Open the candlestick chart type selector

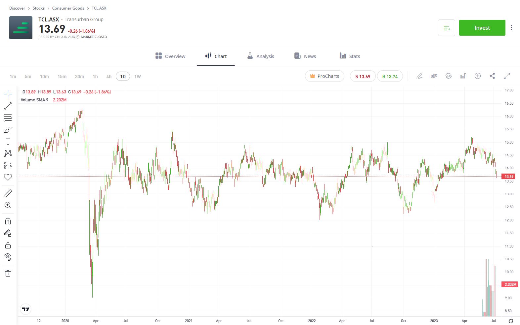pos(434,76)
